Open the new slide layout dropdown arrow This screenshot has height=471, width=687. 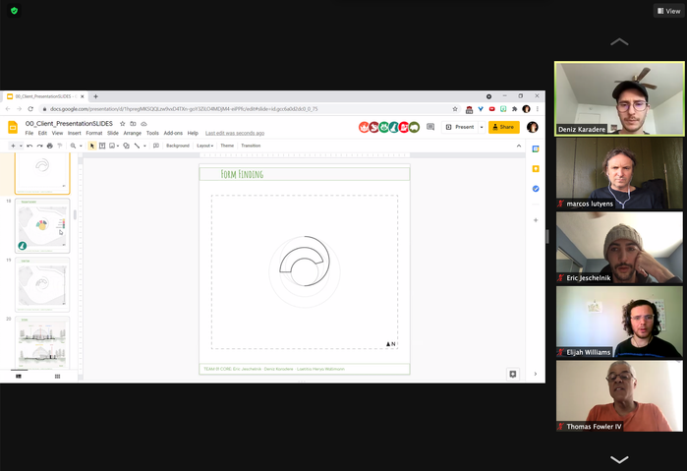tap(21, 146)
